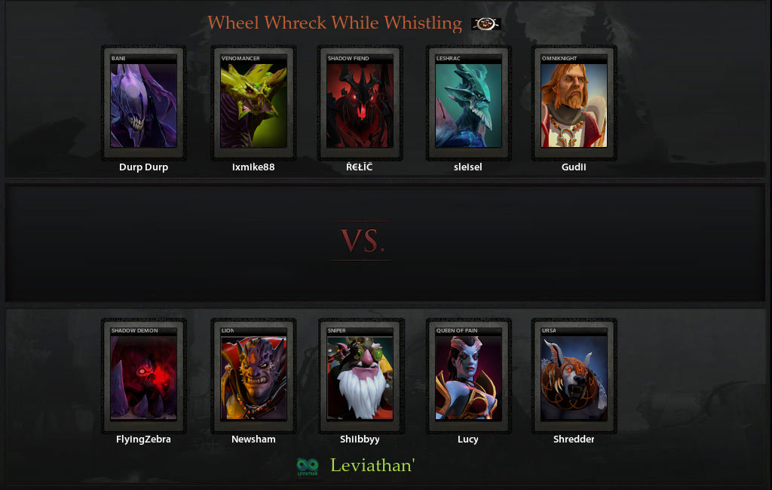Select player name ixmike88
Viewport: 772px width, 490px height.
pos(253,167)
